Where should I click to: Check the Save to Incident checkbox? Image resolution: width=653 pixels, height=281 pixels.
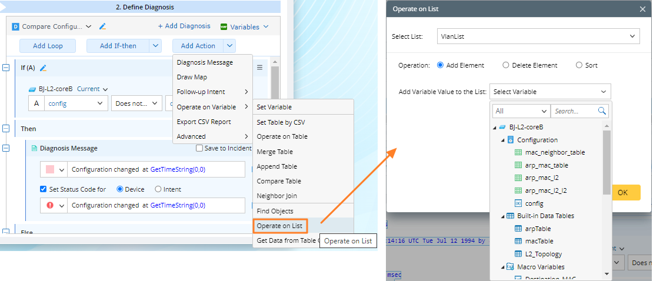(x=199, y=148)
